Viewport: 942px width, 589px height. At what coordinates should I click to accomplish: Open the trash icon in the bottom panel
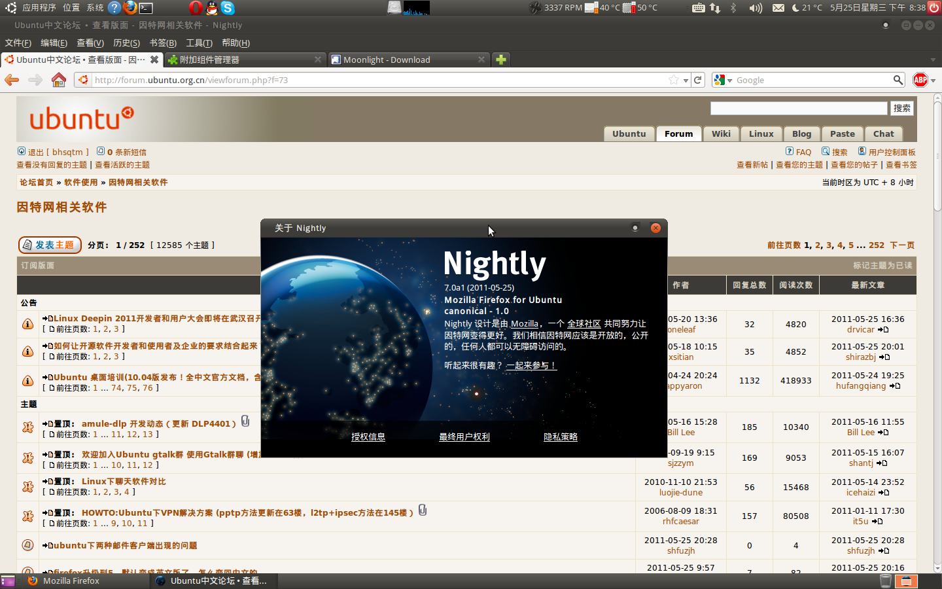click(x=885, y=581)
